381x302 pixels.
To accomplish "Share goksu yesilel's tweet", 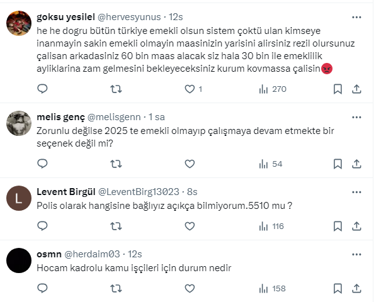I will [356, 89].
